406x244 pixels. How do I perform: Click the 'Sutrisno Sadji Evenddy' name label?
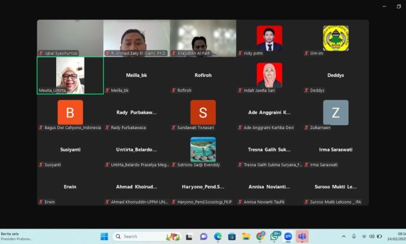tap(198, 164)
